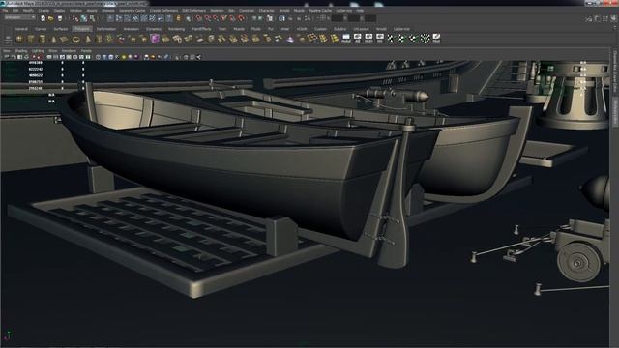
Task: Toggle snap to points magnet
Action: [215, 18]
